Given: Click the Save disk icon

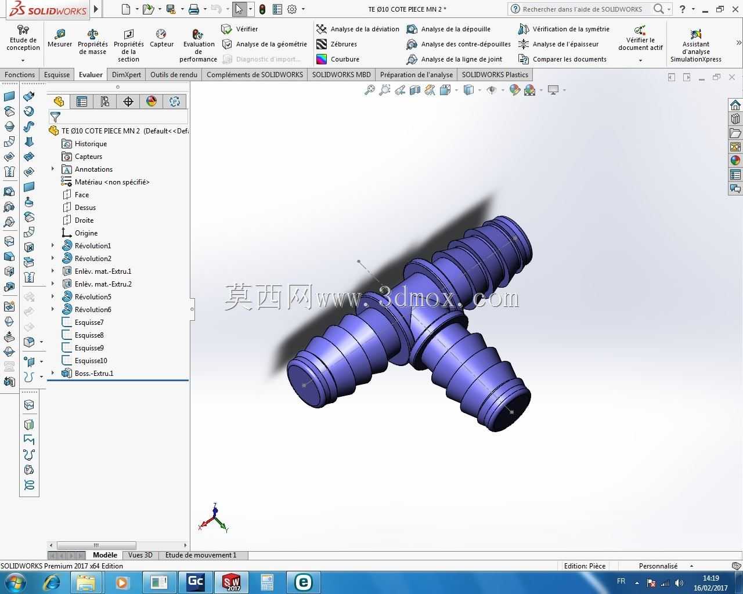Looking at the screenshot, I should [171, 9].
